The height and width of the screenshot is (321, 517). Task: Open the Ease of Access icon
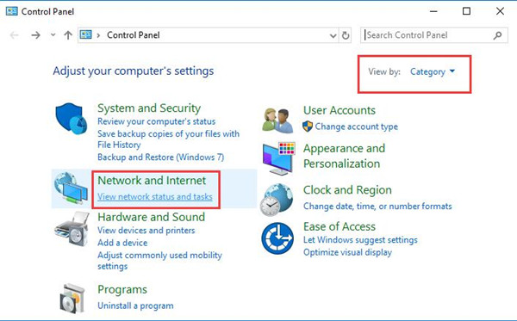click(277, 238)
